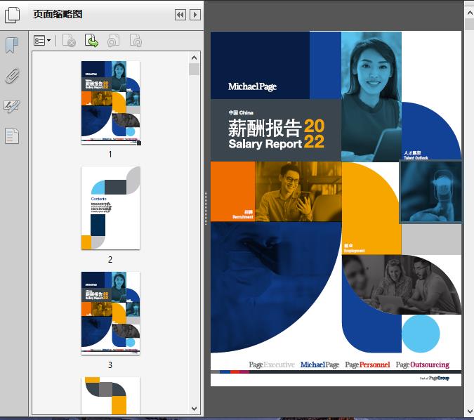This screenshot has width=474, height=420.
Task: Click 薪酬报告 title on cover
Action: click(x=265, y=129)
